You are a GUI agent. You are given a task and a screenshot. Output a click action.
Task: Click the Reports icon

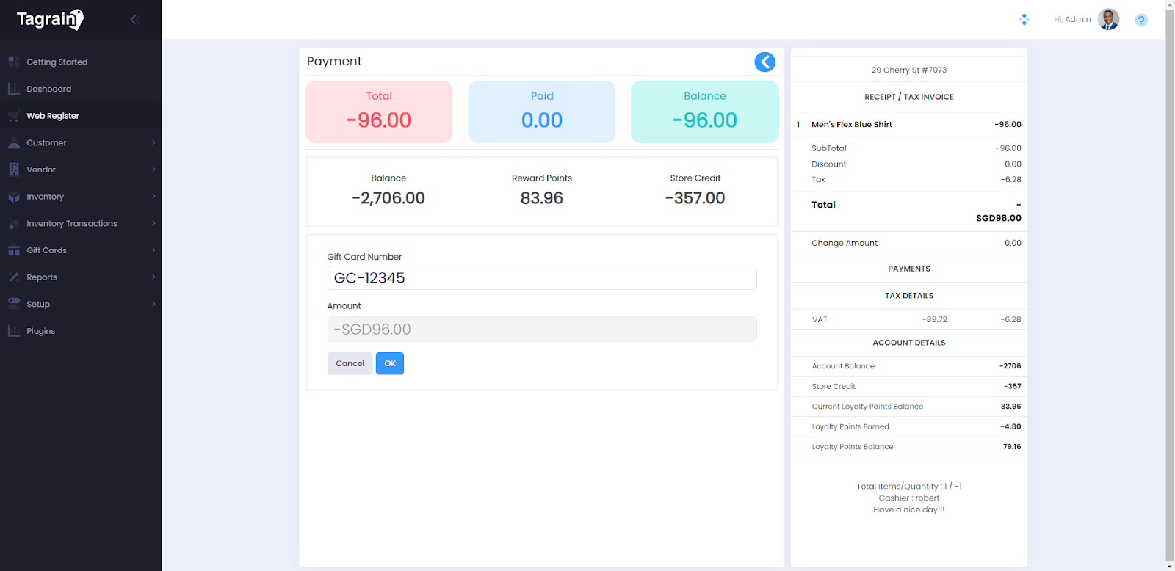pos(14,277)
